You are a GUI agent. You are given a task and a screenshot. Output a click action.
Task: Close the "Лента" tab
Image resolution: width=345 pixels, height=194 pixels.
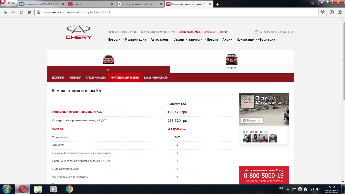pyautogui.click(x=112, y=4)
